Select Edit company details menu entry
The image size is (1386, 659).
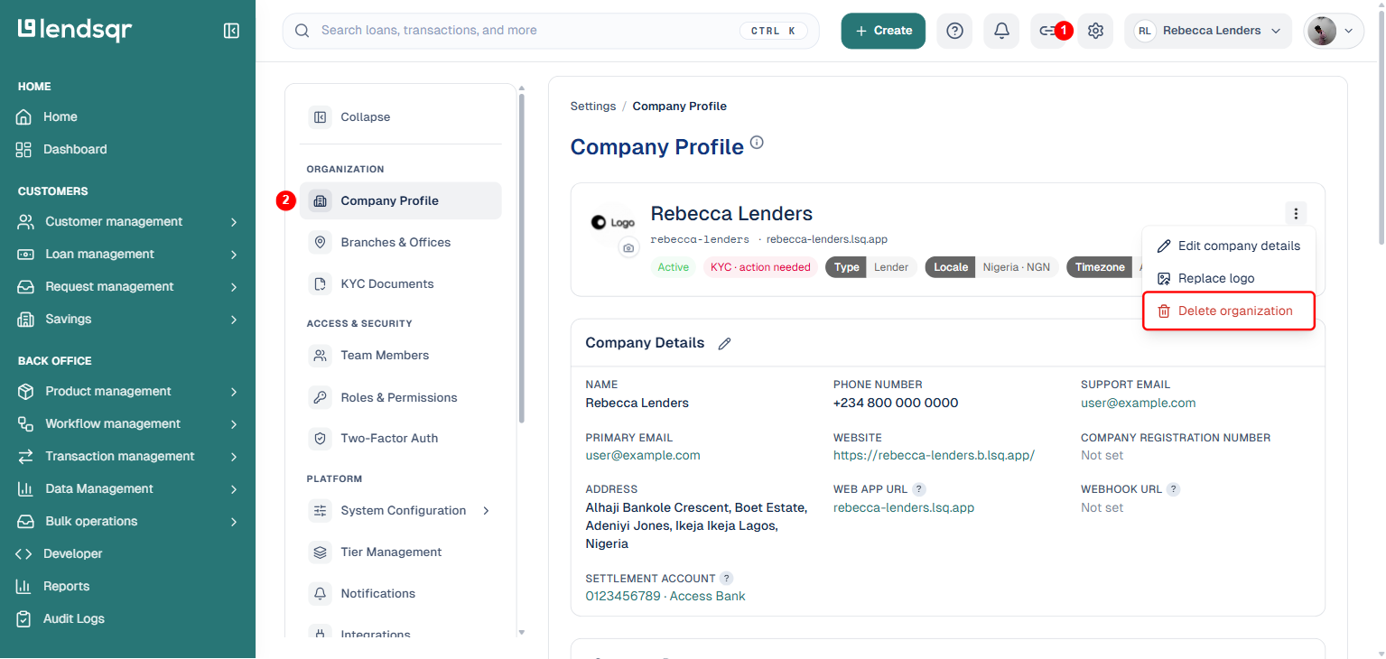[x=1228, y=246]
